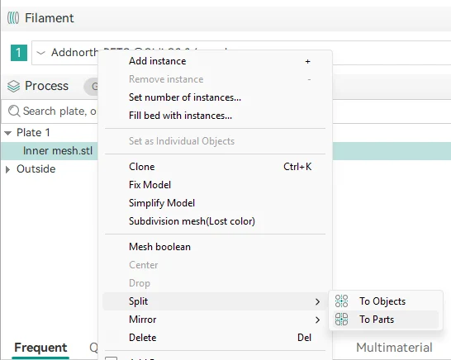Collapse the Plate 1 tree node
This screenshot has width=451, height=360.
(8, 133)
